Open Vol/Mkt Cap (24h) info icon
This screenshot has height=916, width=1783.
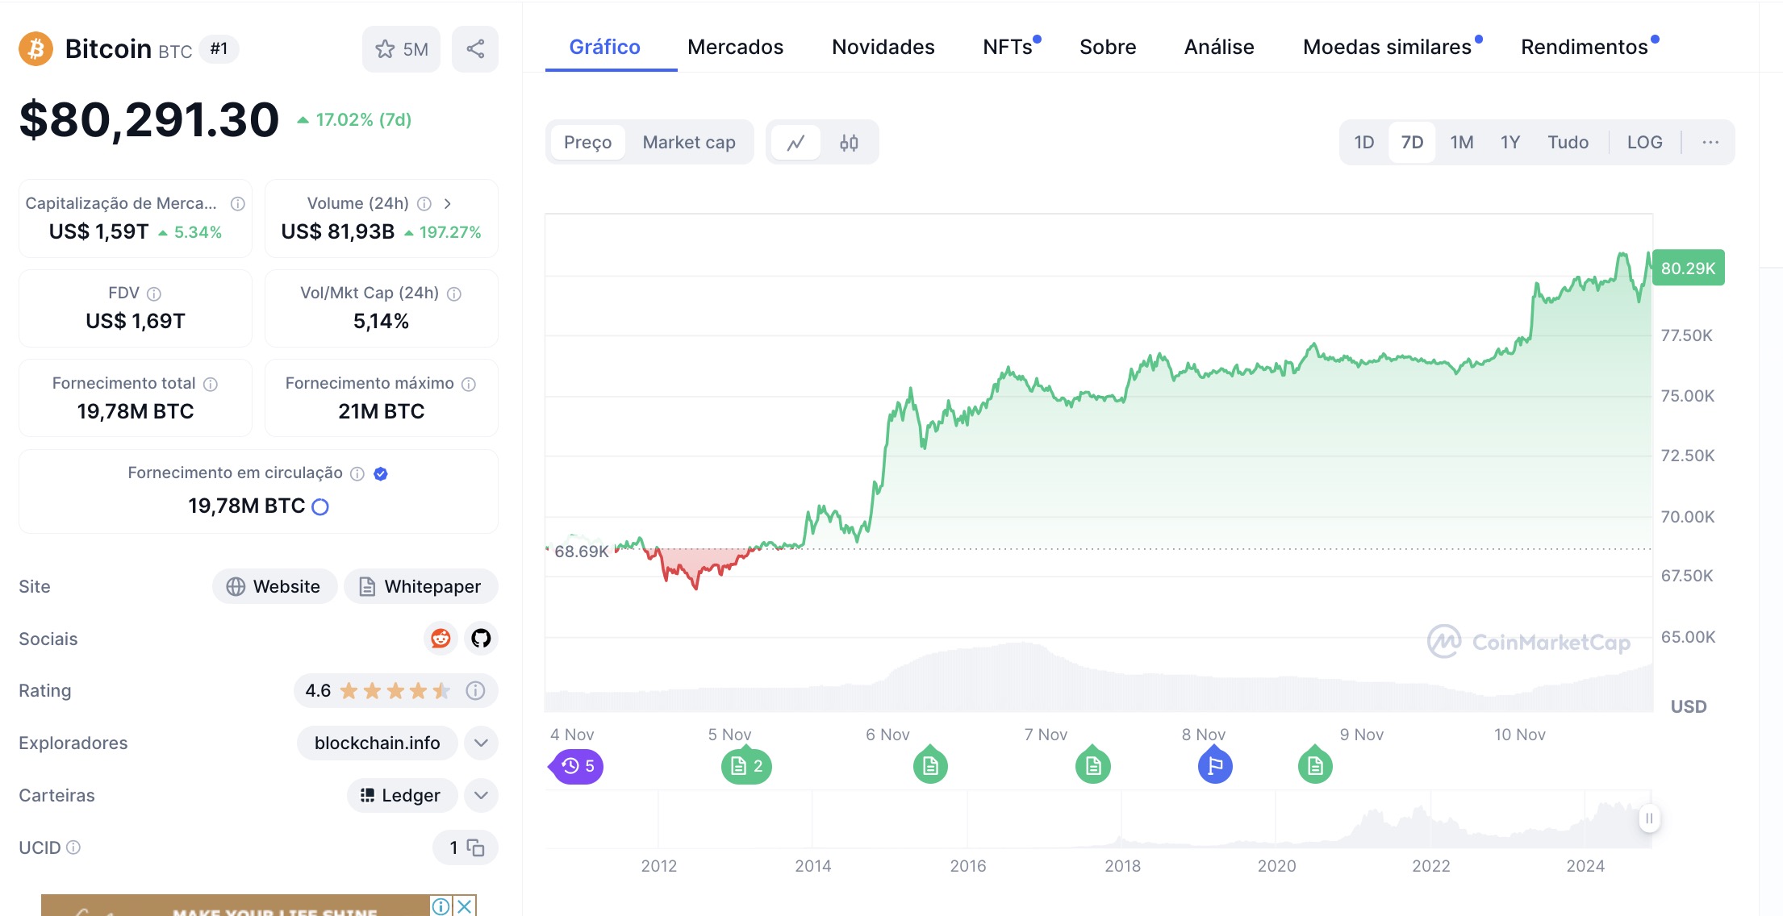[454, 294]
